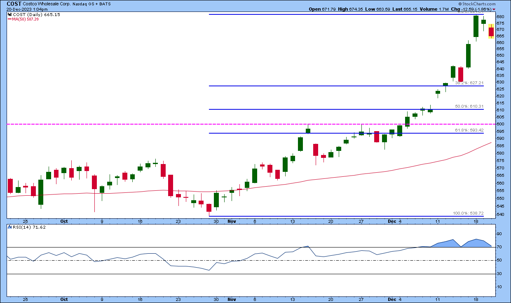The image size is (511, 303).
Task: Click the 10 label on RSI axis
Action: point(500,287)
